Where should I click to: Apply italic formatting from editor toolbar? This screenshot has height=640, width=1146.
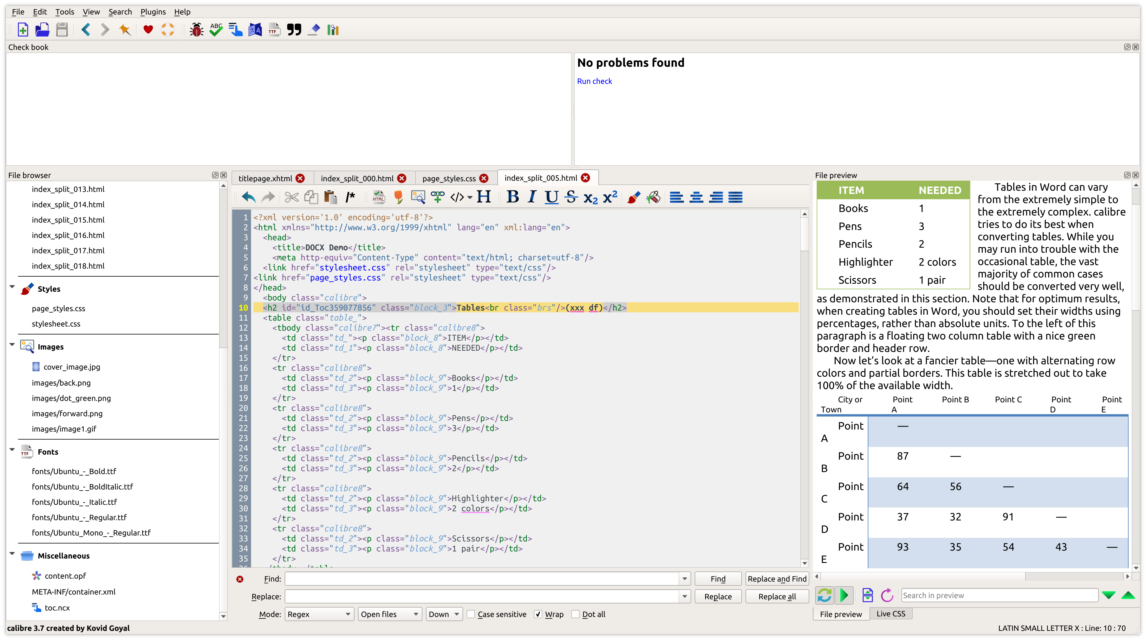click(x=532, y=197)
